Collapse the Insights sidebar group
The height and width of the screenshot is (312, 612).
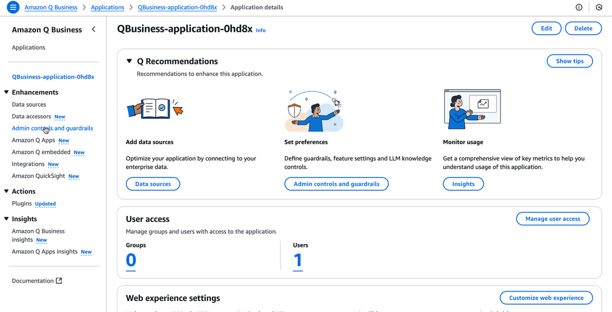pos(6,219)
